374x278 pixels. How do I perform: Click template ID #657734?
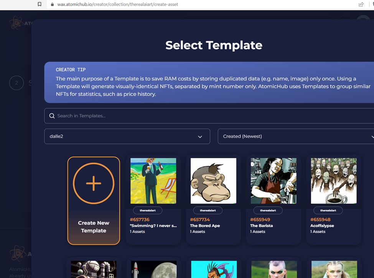pos(199,220)
